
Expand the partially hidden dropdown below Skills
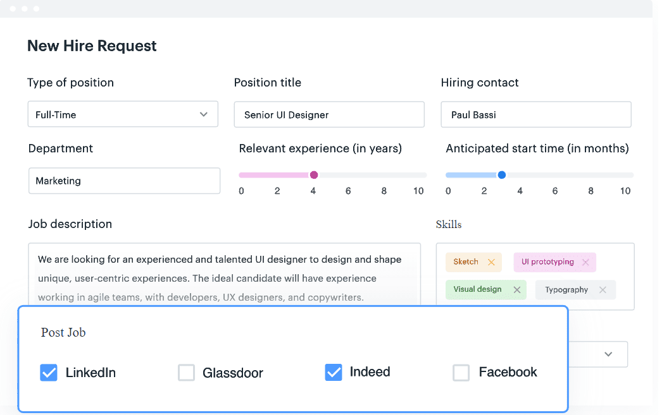coord(608,354)
